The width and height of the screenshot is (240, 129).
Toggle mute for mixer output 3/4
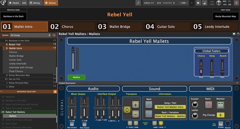pos(84,124)
